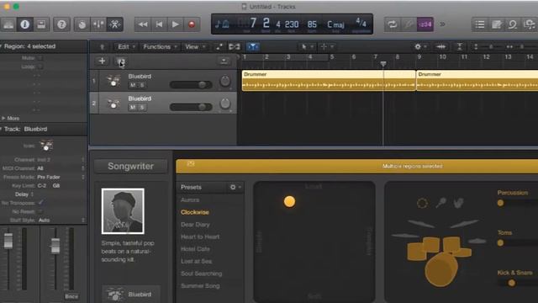Toggle the Inspector info icon
Screen dimensions: 538x303
24,24
